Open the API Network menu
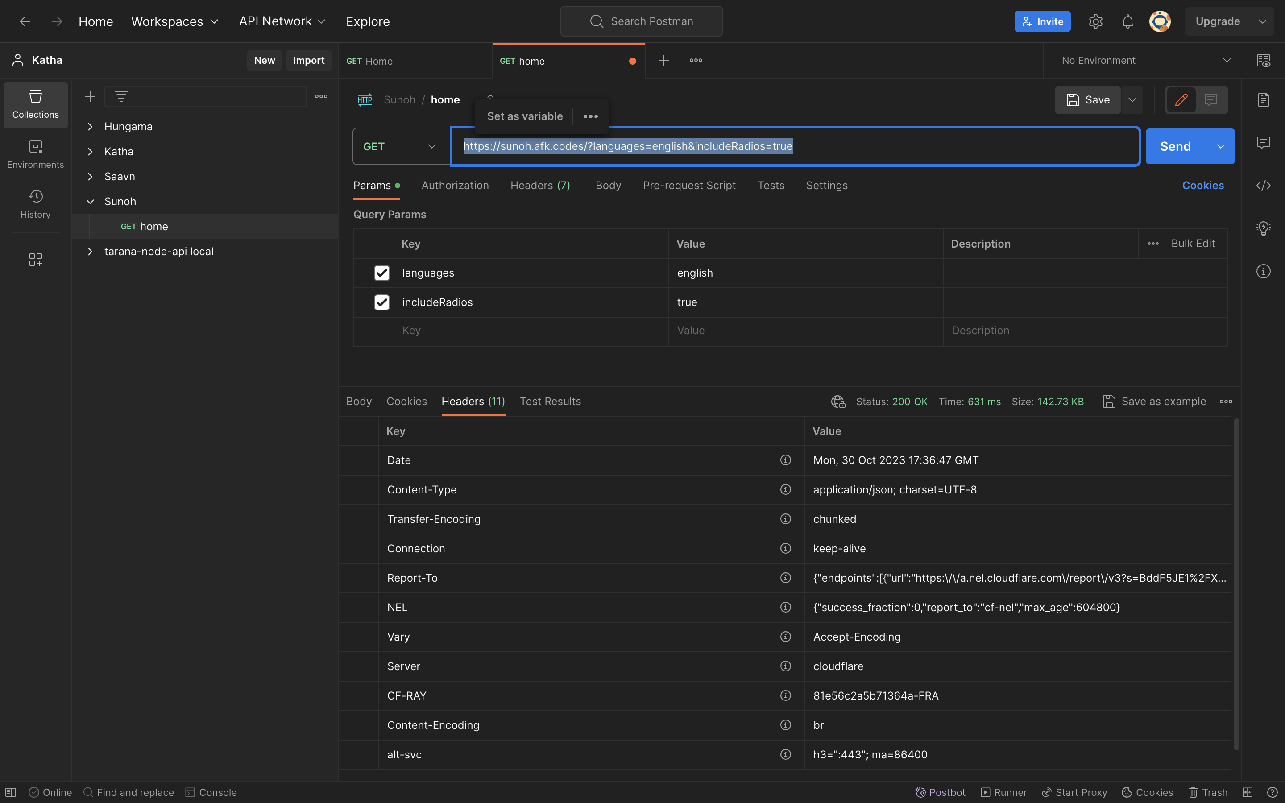The height and width of the screenshot is (803, 1285). click(282, 21)
